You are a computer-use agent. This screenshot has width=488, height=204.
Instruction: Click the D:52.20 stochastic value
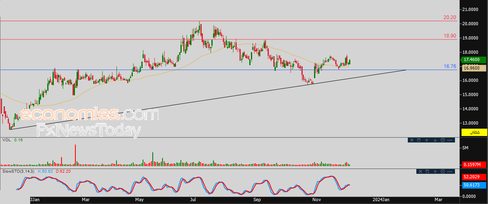tap(63, 171)
